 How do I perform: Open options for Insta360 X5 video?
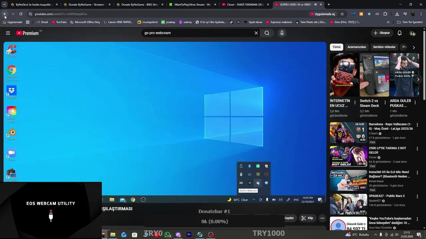417,173
